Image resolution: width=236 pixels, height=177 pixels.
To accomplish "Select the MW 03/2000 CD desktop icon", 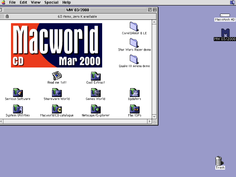I will click(x=225, y=33).
